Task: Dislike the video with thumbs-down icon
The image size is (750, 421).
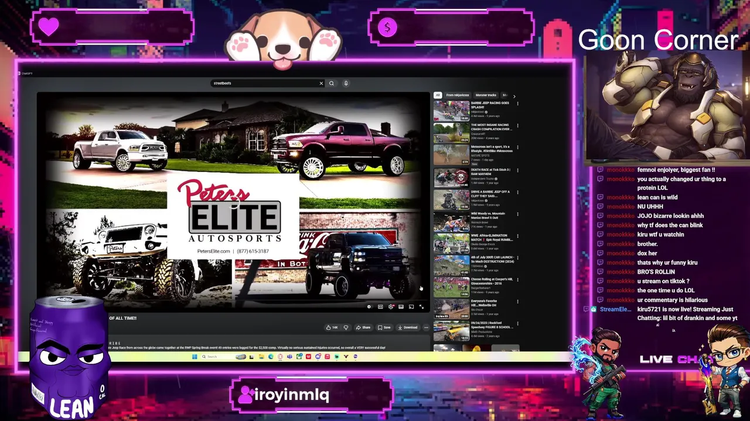Action: pyautogui.click(x=346, y=327)
